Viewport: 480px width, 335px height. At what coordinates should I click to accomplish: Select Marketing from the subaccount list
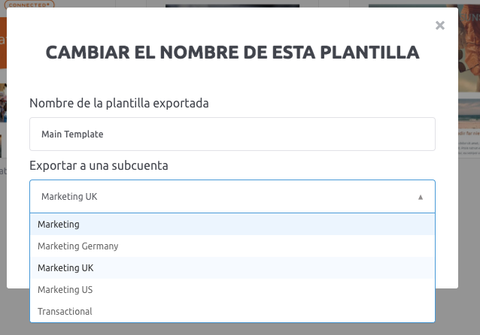pos(232,225)
